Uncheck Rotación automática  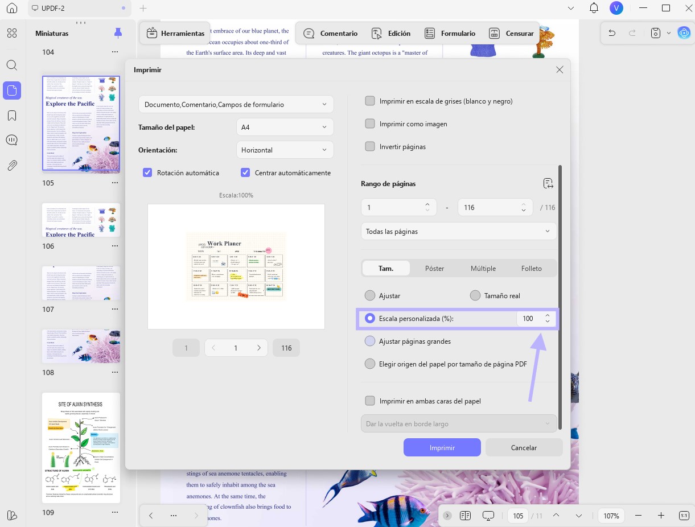[147, 172]
